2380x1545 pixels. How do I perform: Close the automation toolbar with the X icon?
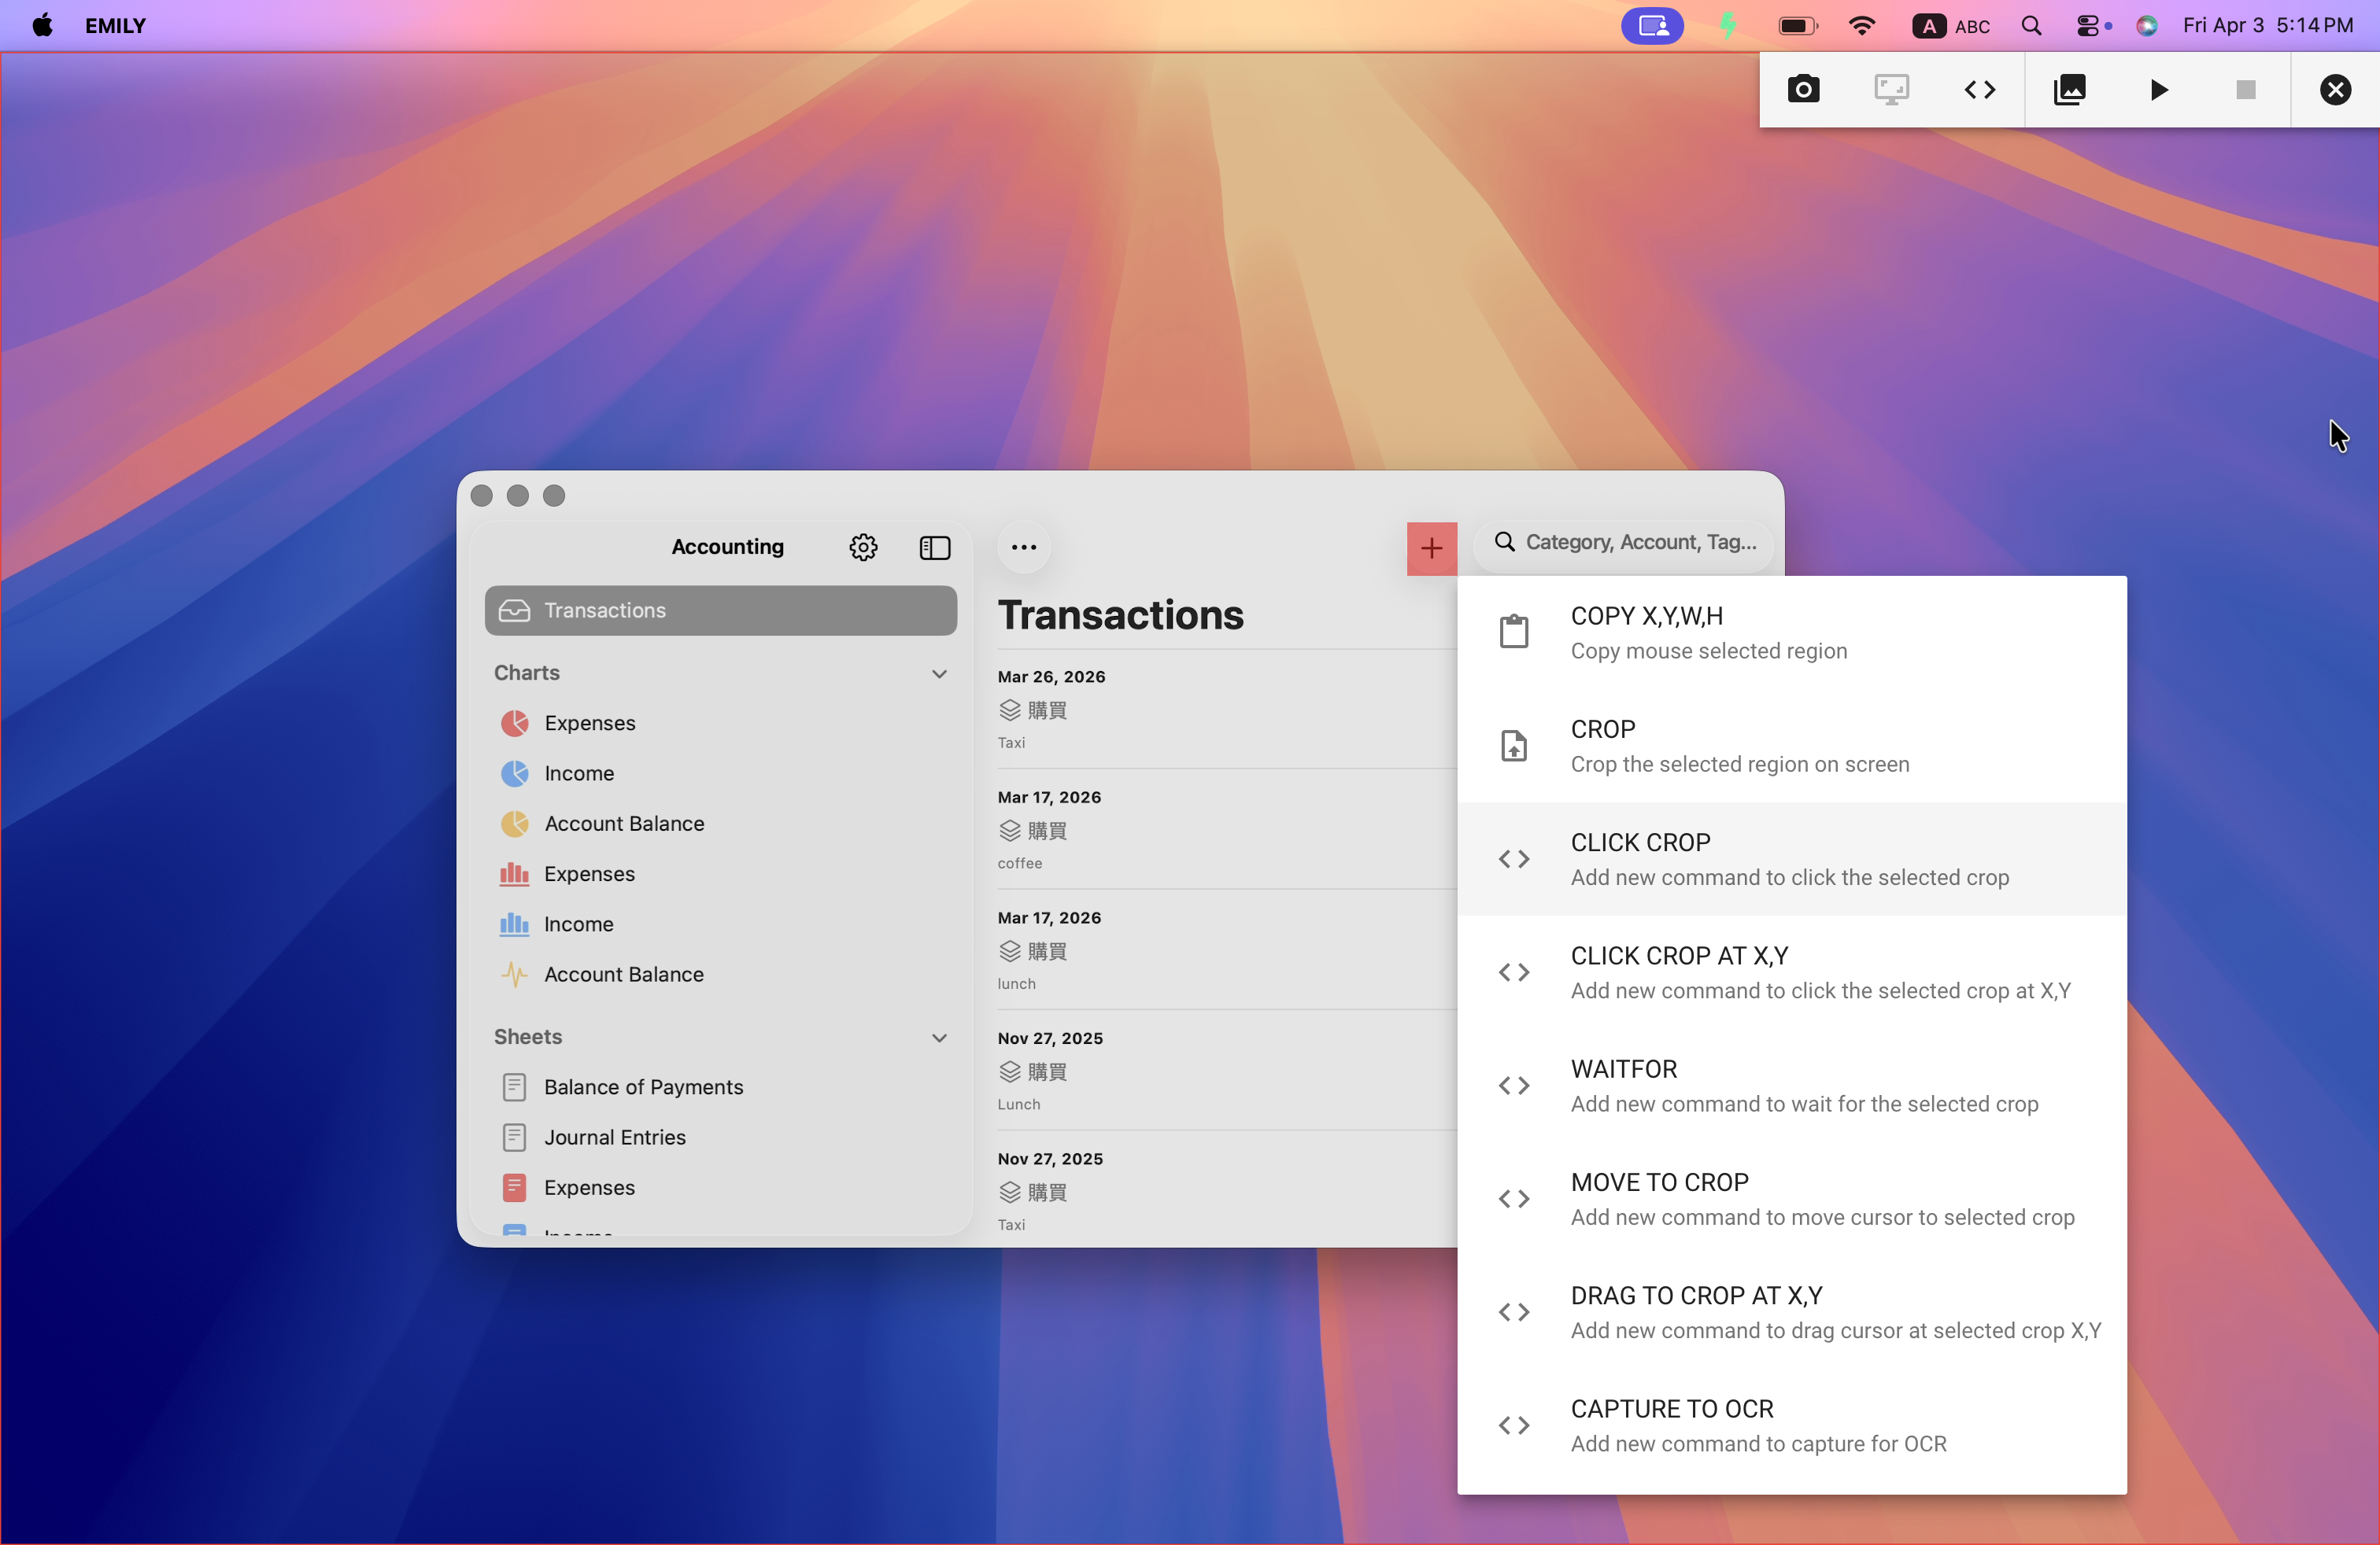(x=2334, y=90)
